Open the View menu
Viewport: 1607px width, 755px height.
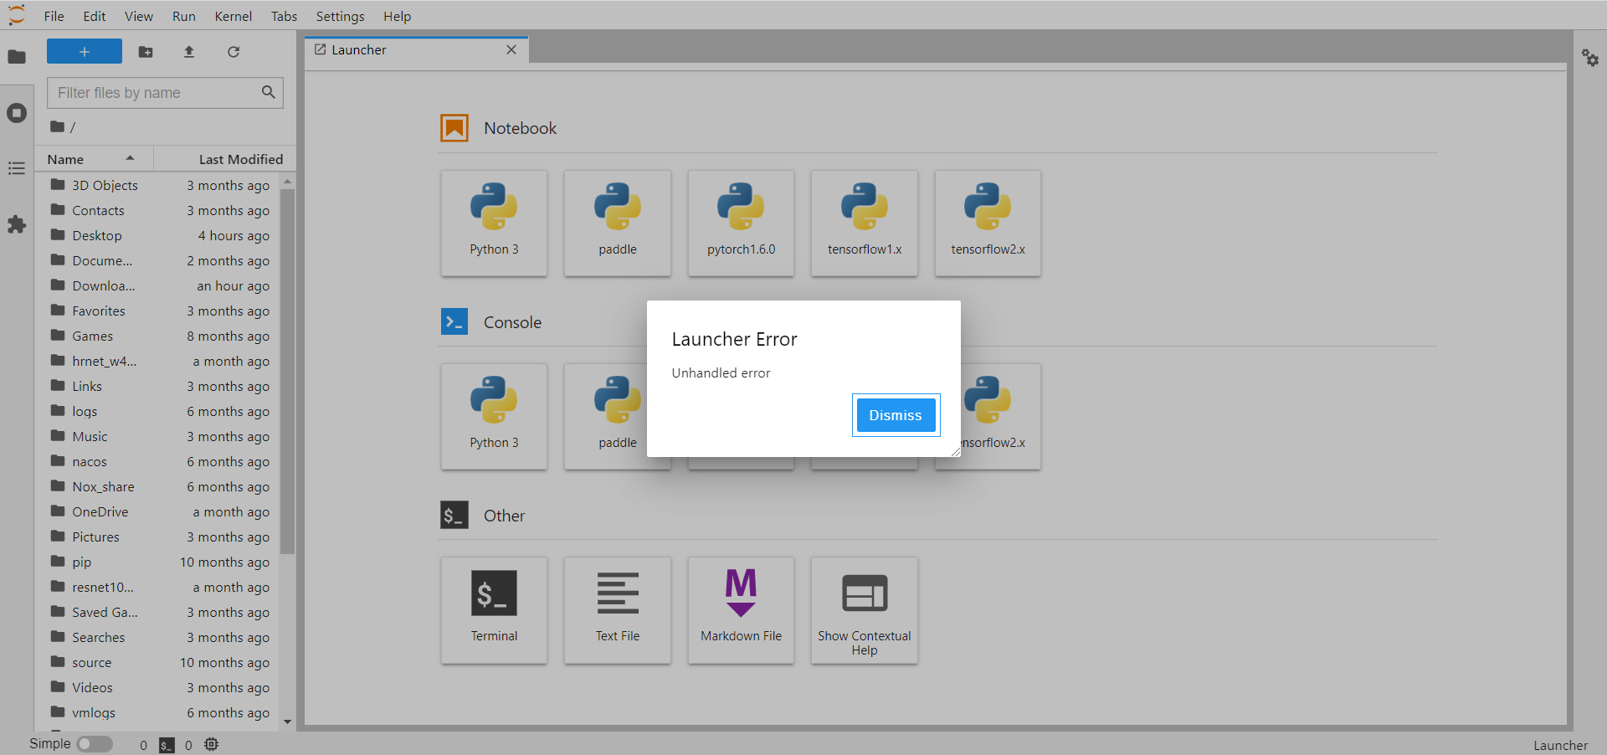[139, 16]
